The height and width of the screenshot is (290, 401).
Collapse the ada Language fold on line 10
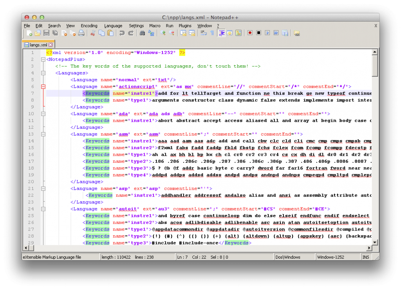(x=43, y=114)
